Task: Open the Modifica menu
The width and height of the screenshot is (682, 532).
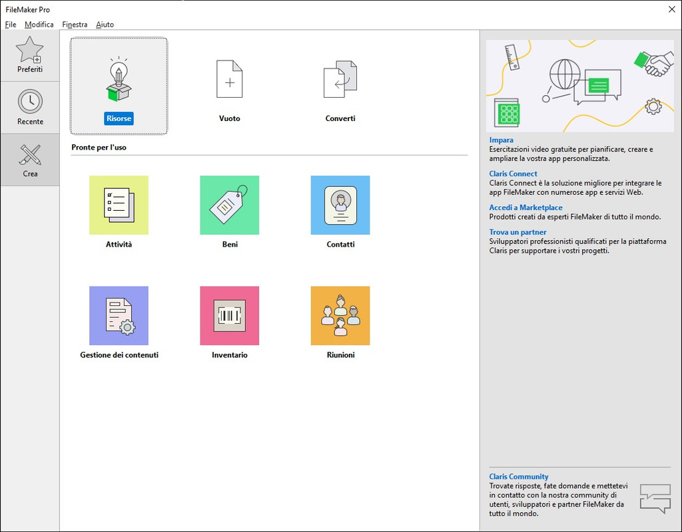Action: pyautogui.click(x=39, y=25)
